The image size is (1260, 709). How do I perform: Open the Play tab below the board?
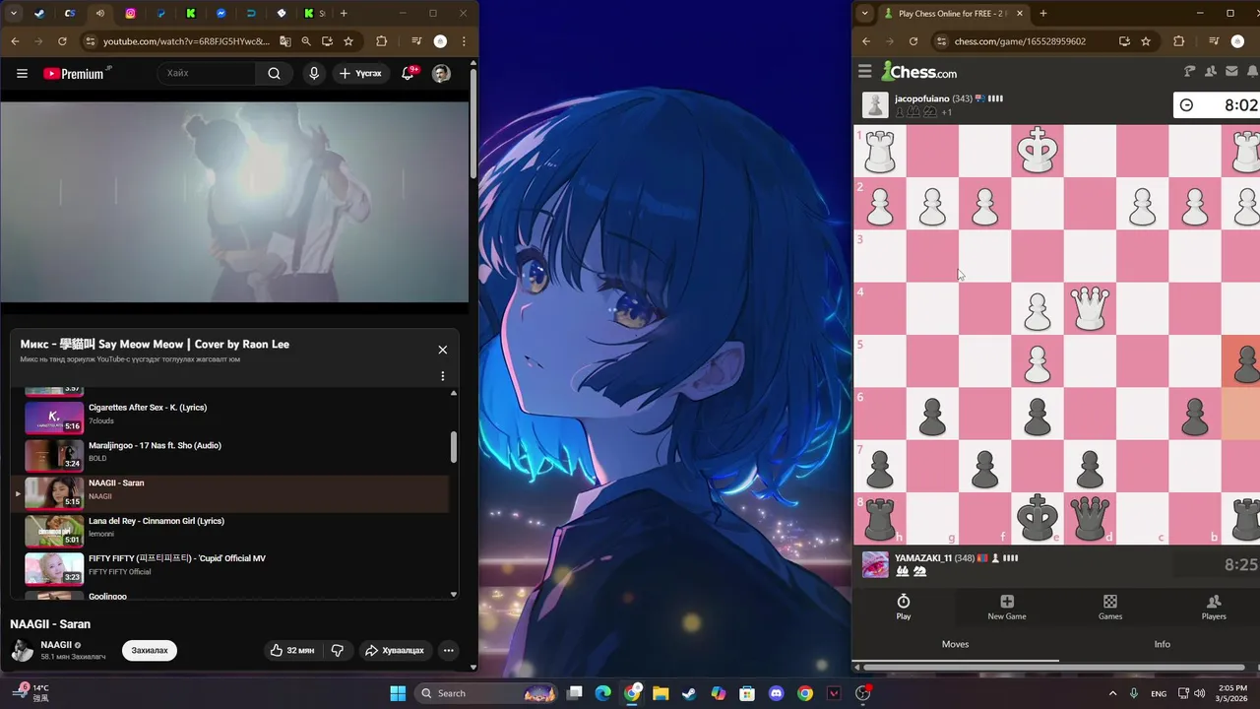(903, 607)
